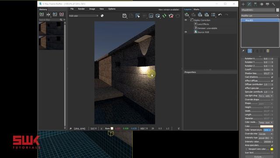Image resolution: width=280 pixels, height=158 pixels.
Task: Toggle Affect specular checkbox
Action: pos(272,88)
